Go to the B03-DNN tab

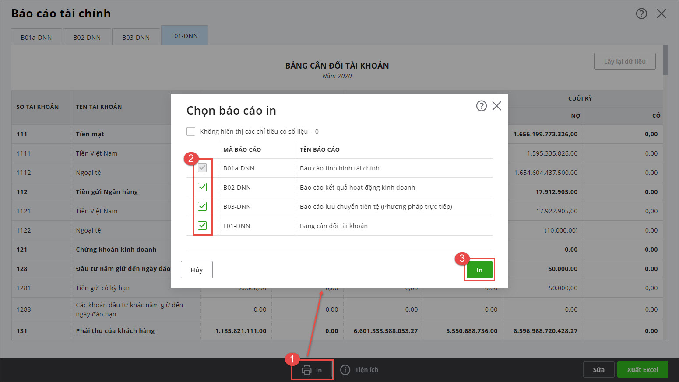(x=136, y=37)
